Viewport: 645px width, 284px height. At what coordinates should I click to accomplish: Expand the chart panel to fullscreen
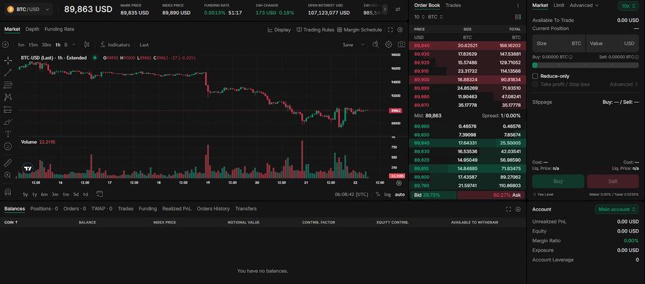click(x=390, y=30)
